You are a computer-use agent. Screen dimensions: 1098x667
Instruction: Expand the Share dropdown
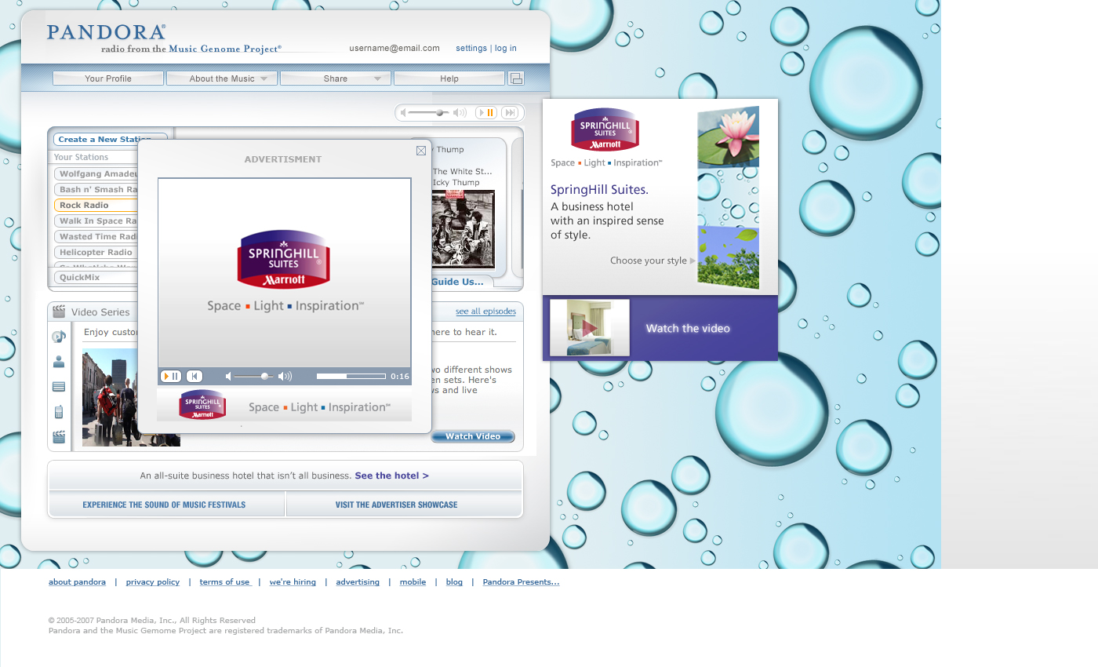coord(336,78)
